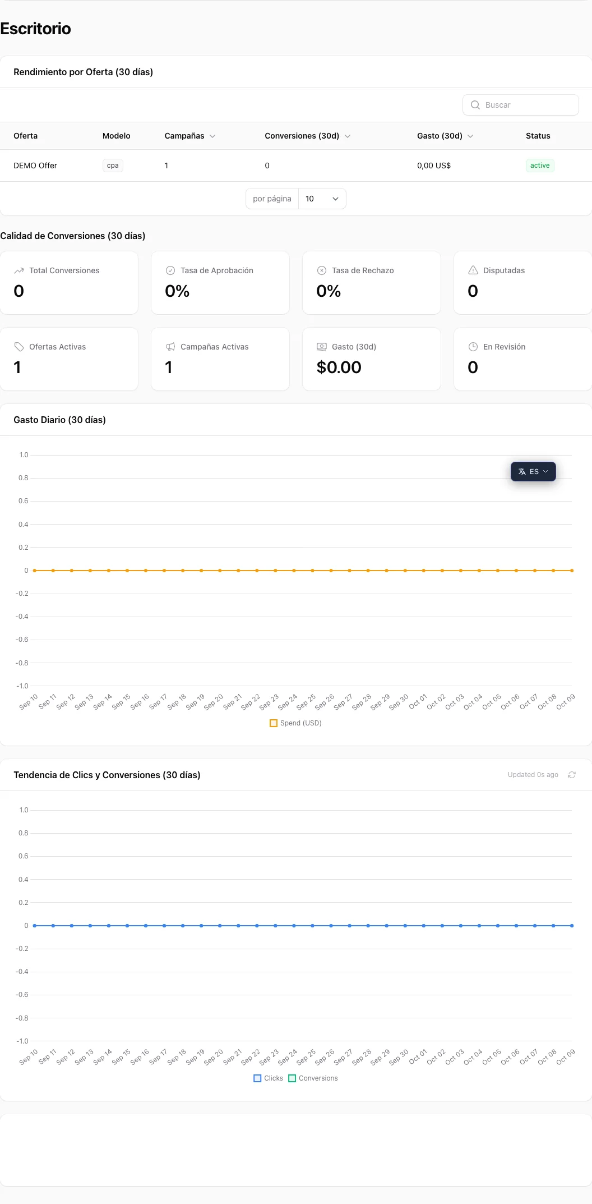Click the Updated 0s ago text
Screen dimensions: 592x1204
(533, 775)
